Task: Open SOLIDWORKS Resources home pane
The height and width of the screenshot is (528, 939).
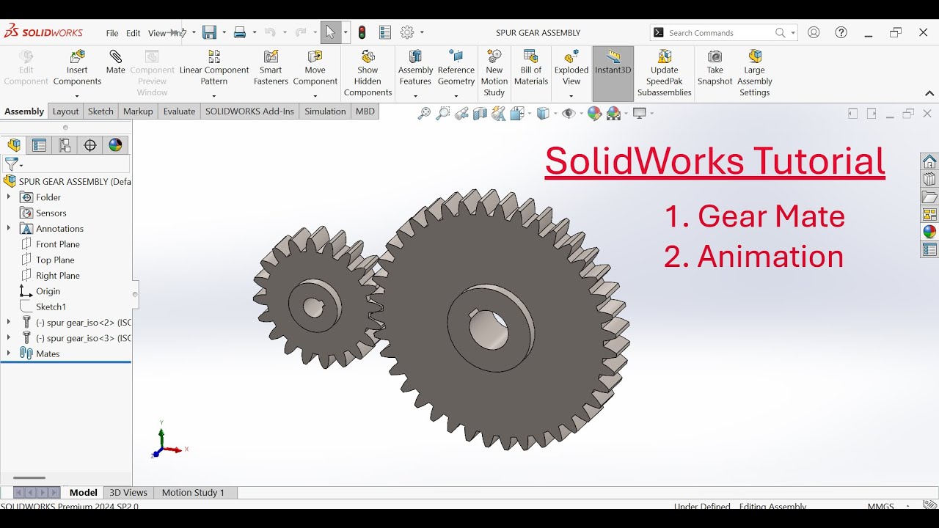Action: [929, 161]
